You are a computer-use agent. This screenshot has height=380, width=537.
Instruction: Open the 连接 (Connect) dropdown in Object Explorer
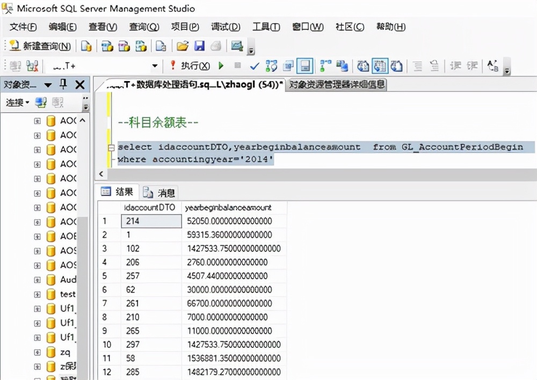coord(17,103)
